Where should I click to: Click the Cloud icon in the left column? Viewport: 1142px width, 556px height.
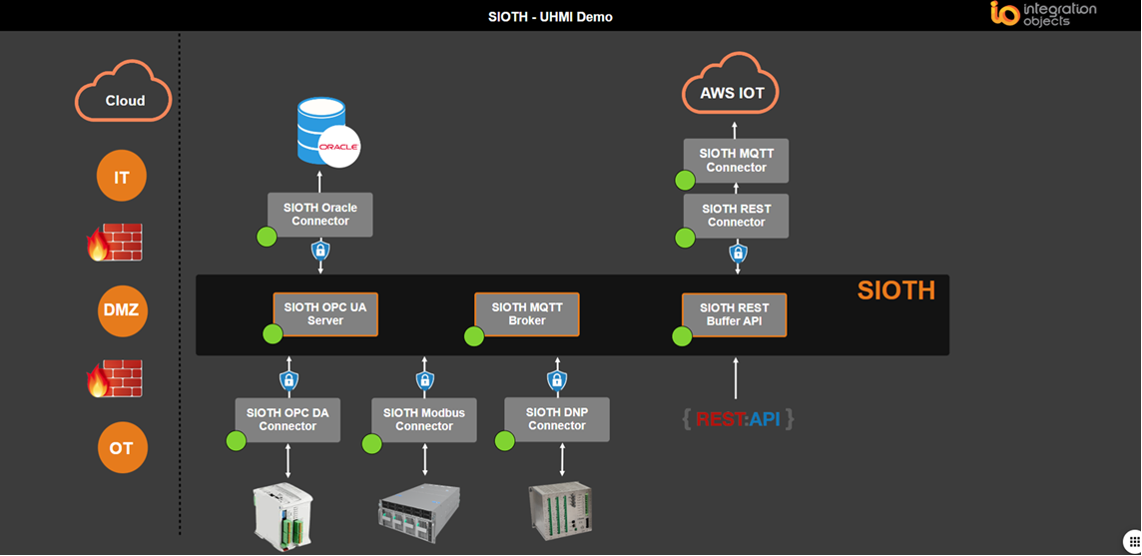pos(123,93)
